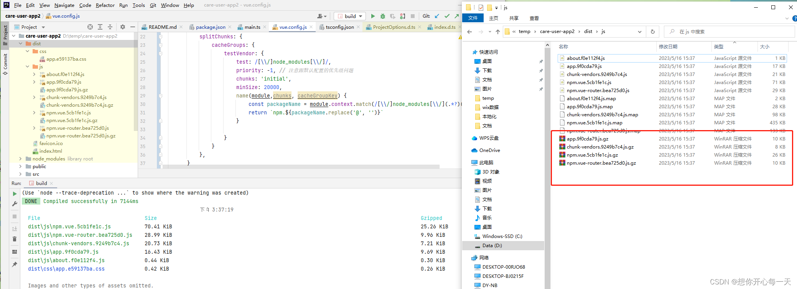
Task: Expand node_modules folder in project tree
Action: (21, 159)
